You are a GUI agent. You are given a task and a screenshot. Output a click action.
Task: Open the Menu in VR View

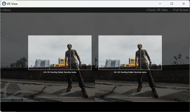[6, 10]
